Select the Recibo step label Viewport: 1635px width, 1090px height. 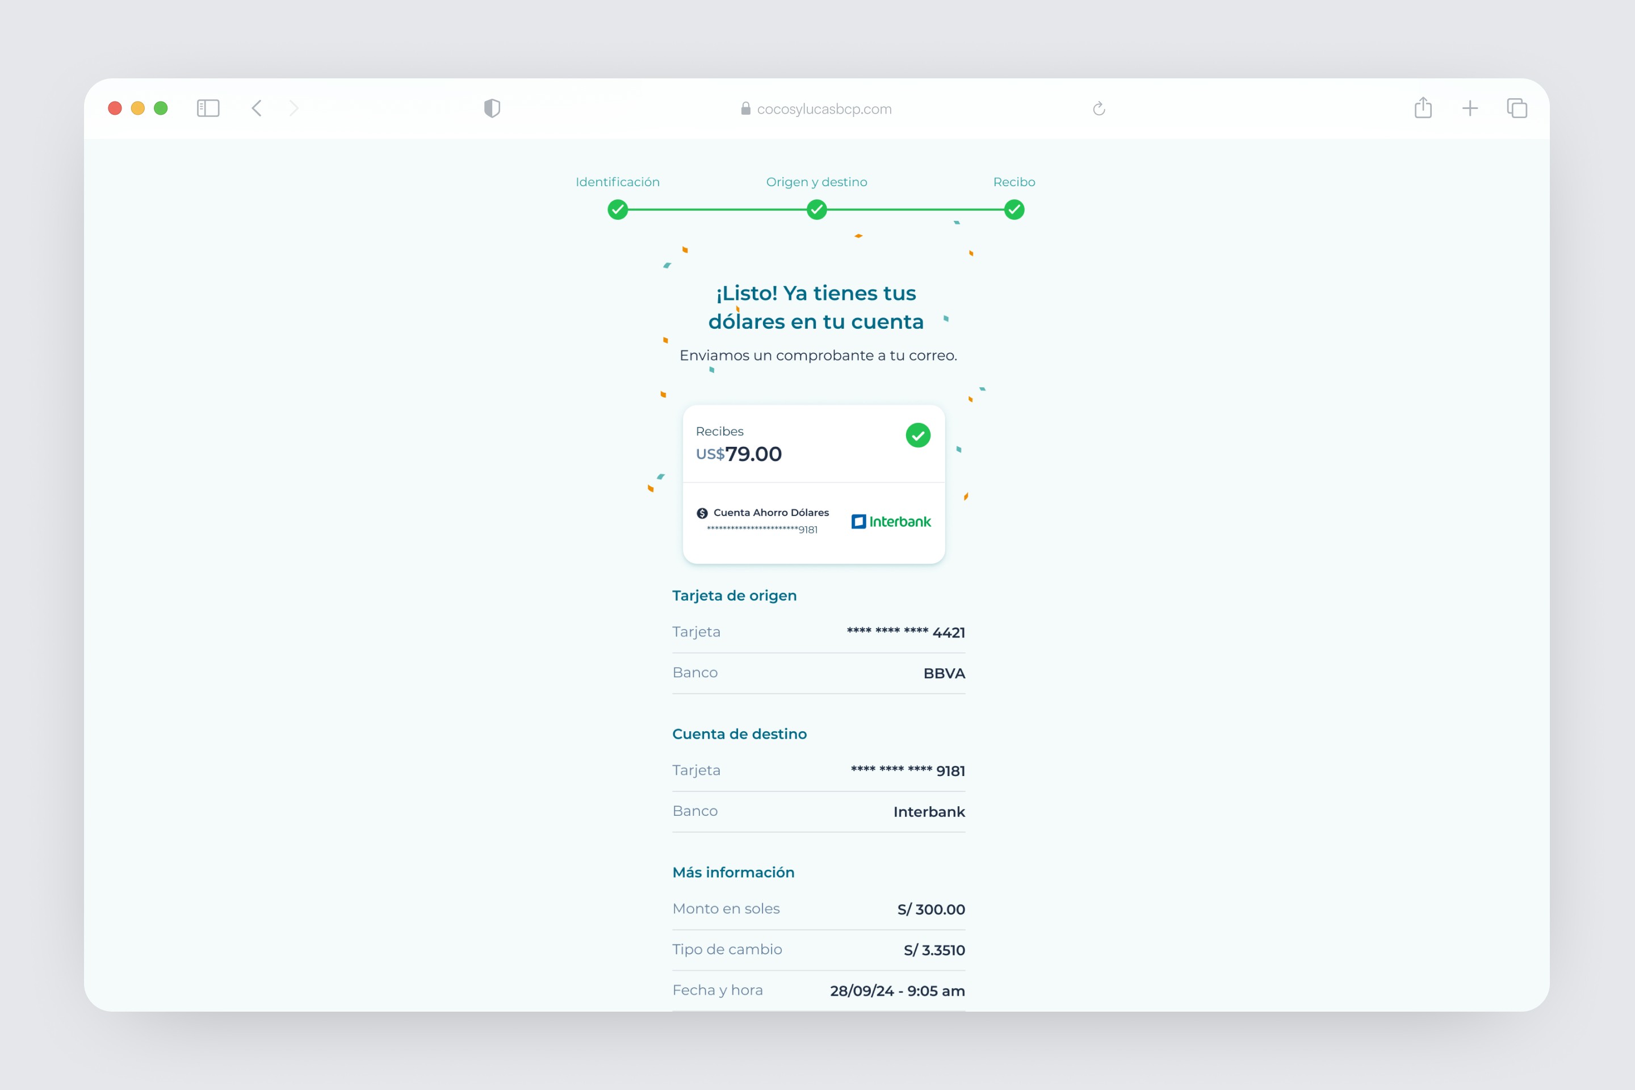(1014, 182)
